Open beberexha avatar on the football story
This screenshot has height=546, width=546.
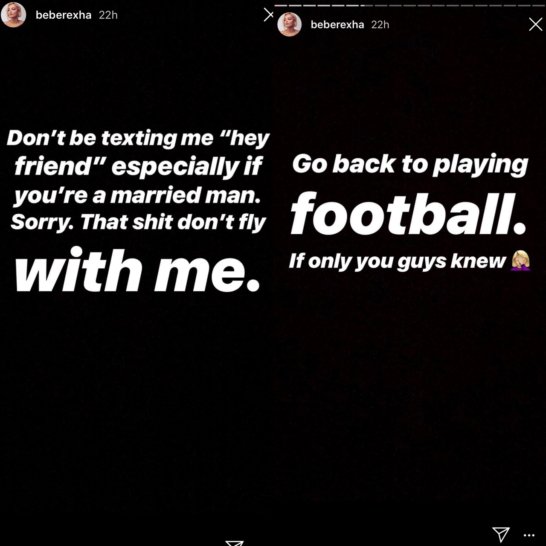click(289, 24)
